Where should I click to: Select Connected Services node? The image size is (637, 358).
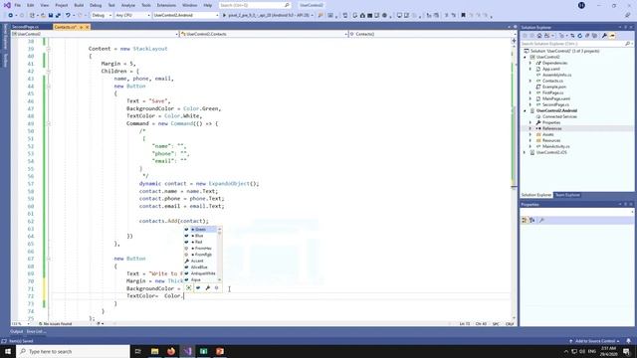tap(559, 116)
